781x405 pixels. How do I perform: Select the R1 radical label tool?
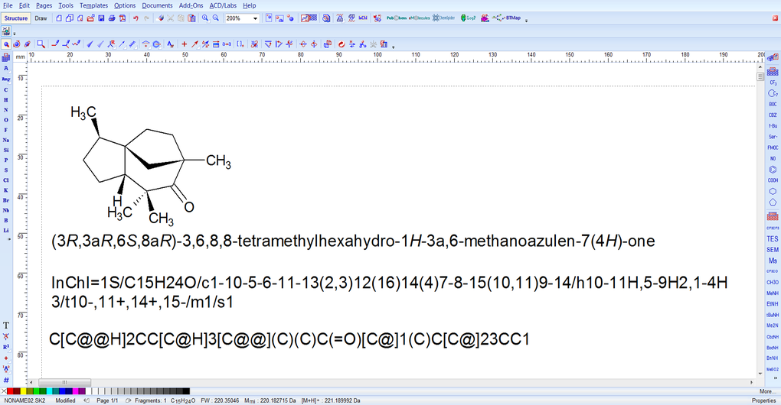6,347
